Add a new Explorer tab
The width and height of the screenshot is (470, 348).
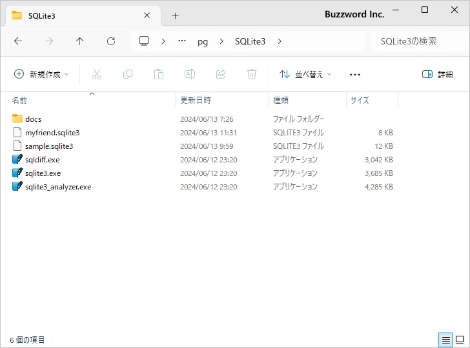click(176, 16)
